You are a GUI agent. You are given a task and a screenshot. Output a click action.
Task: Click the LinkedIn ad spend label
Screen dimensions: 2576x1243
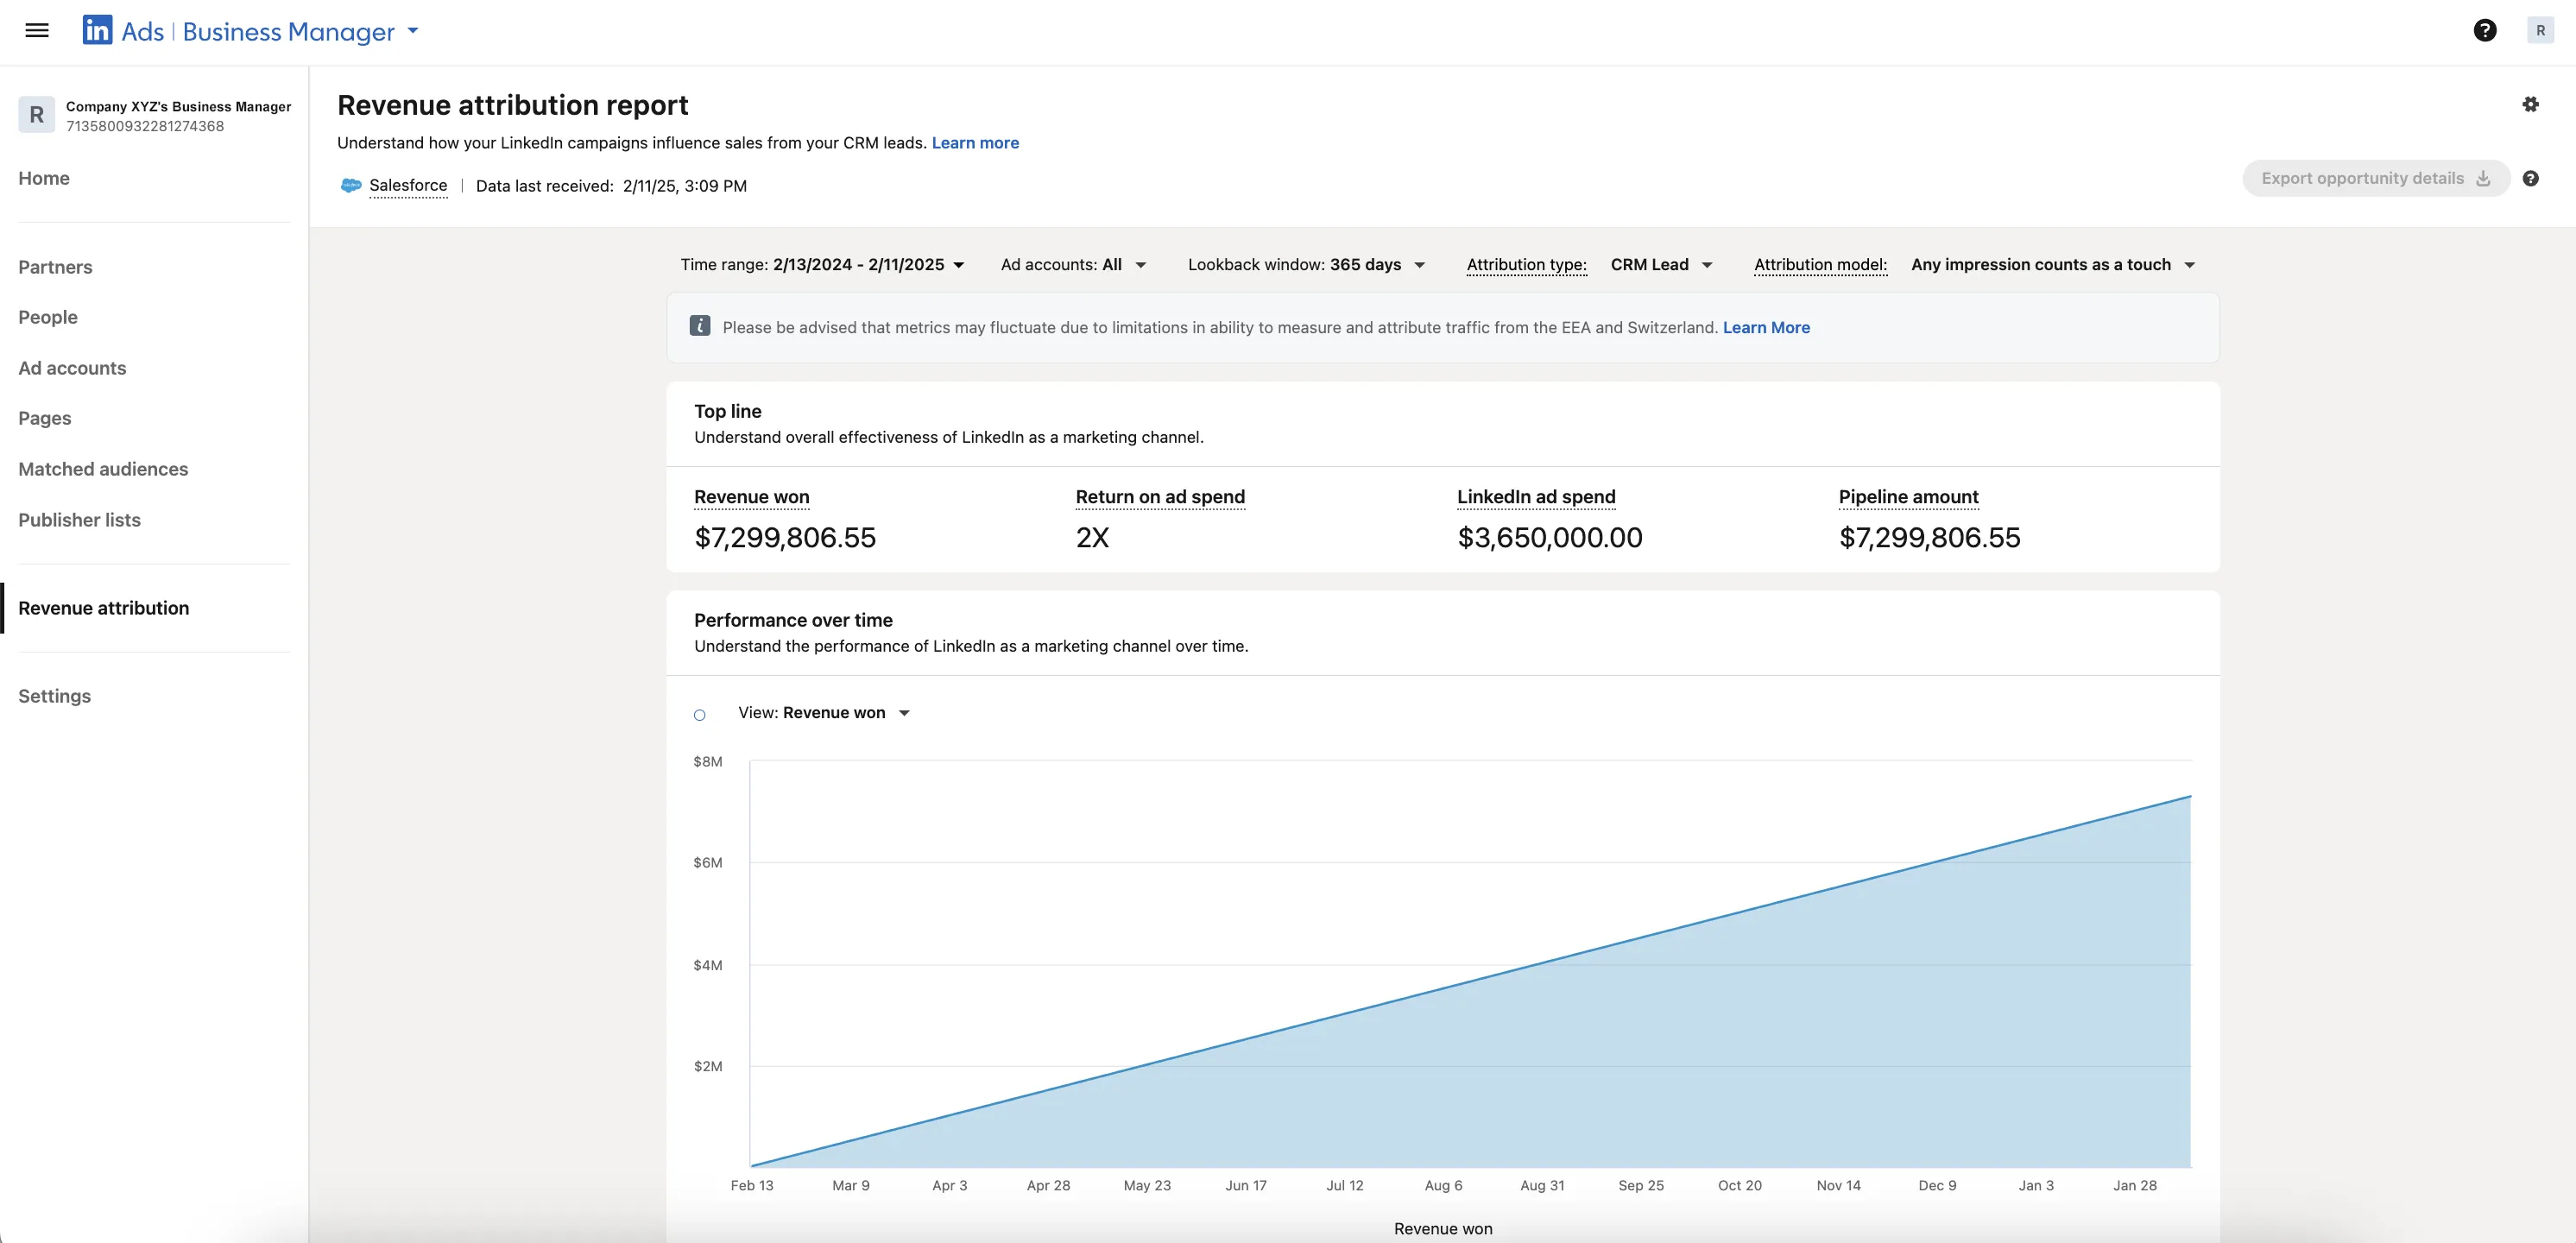pos(1536,497)
